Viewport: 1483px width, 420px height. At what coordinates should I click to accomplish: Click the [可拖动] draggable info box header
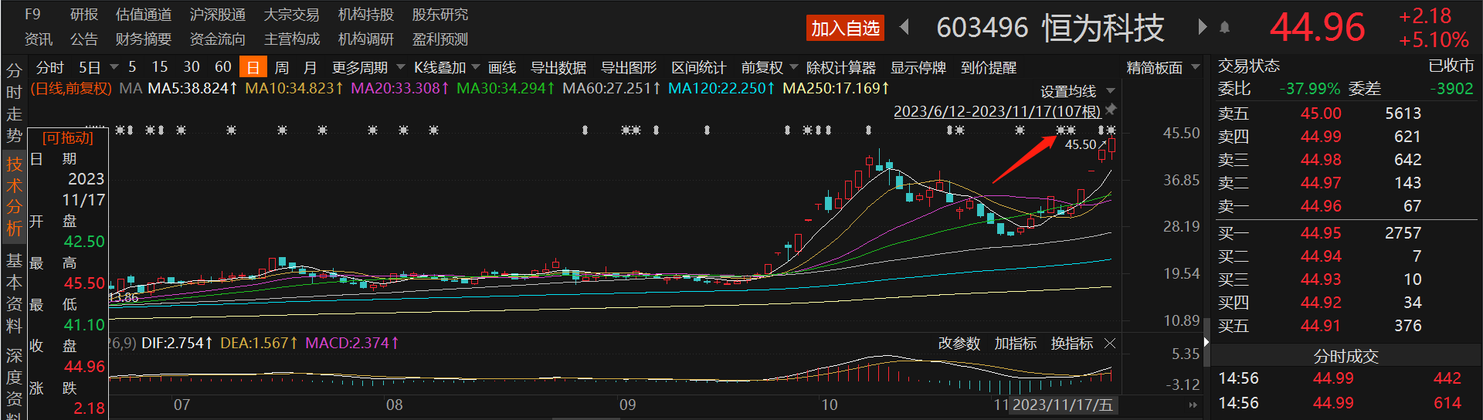click(x=68, y=138)
